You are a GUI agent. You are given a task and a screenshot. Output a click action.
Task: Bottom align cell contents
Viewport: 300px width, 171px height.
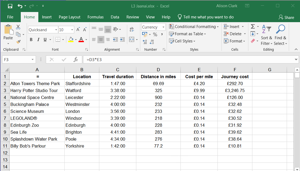(108, 29)
